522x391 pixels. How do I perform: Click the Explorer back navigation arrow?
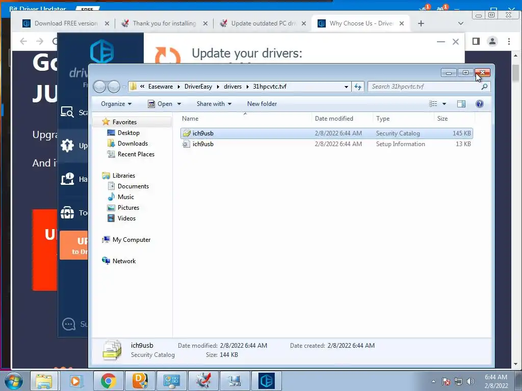click(99, 87)
